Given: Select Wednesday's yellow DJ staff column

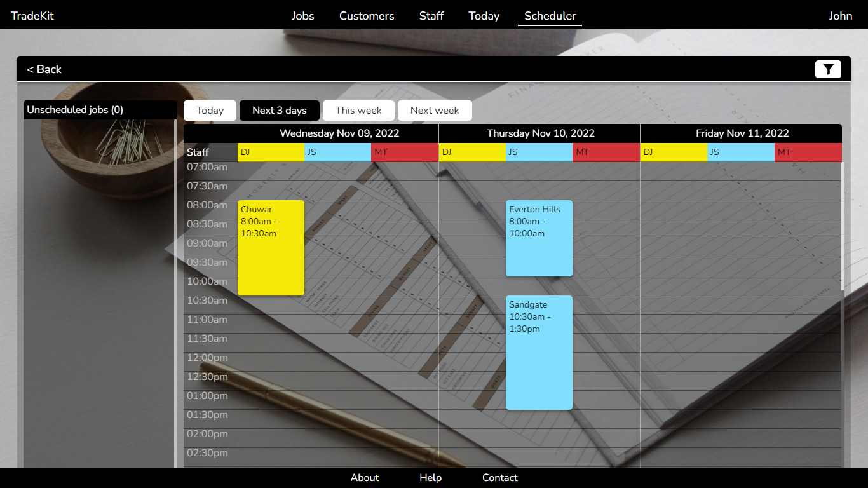Looking at the screenshot, I should 271,152.
